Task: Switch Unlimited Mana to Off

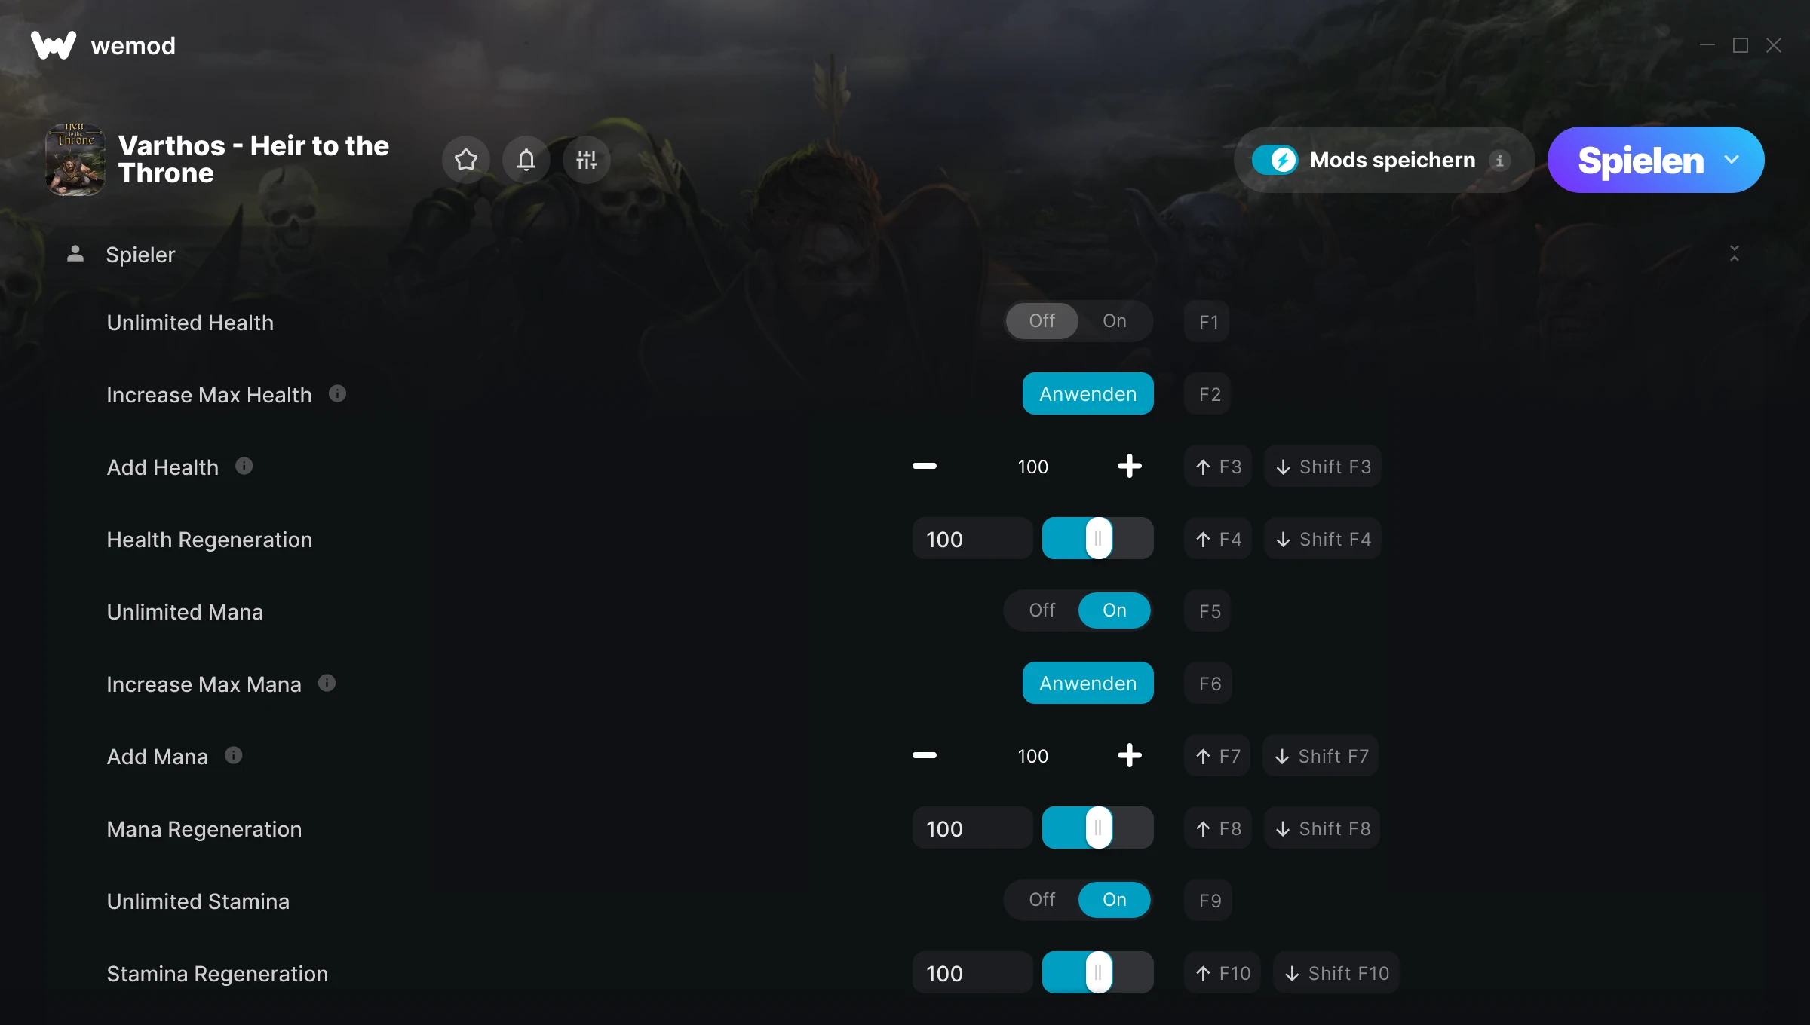Action: (1042, 610)
